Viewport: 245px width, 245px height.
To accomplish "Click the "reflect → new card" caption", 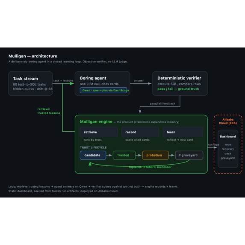I will tap(180, 140).
